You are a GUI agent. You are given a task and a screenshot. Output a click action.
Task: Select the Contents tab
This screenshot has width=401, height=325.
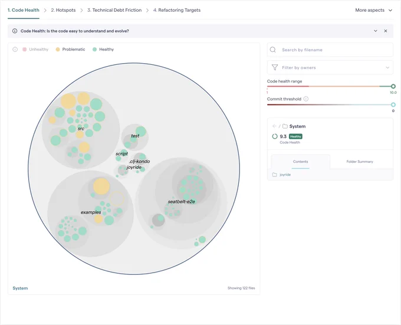[x=301, y=162]
